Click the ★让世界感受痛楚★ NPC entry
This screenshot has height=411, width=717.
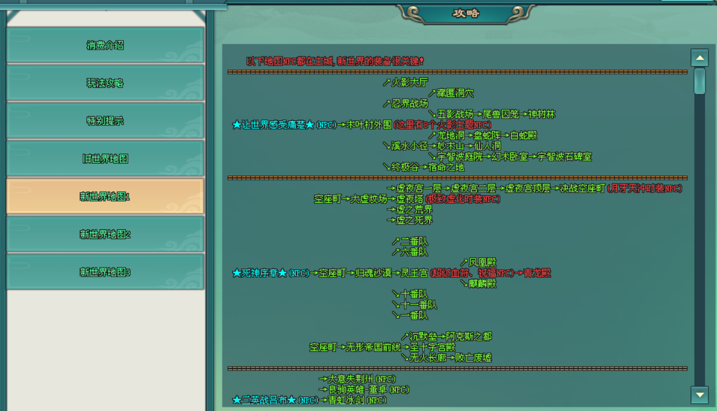click(273, 125)
